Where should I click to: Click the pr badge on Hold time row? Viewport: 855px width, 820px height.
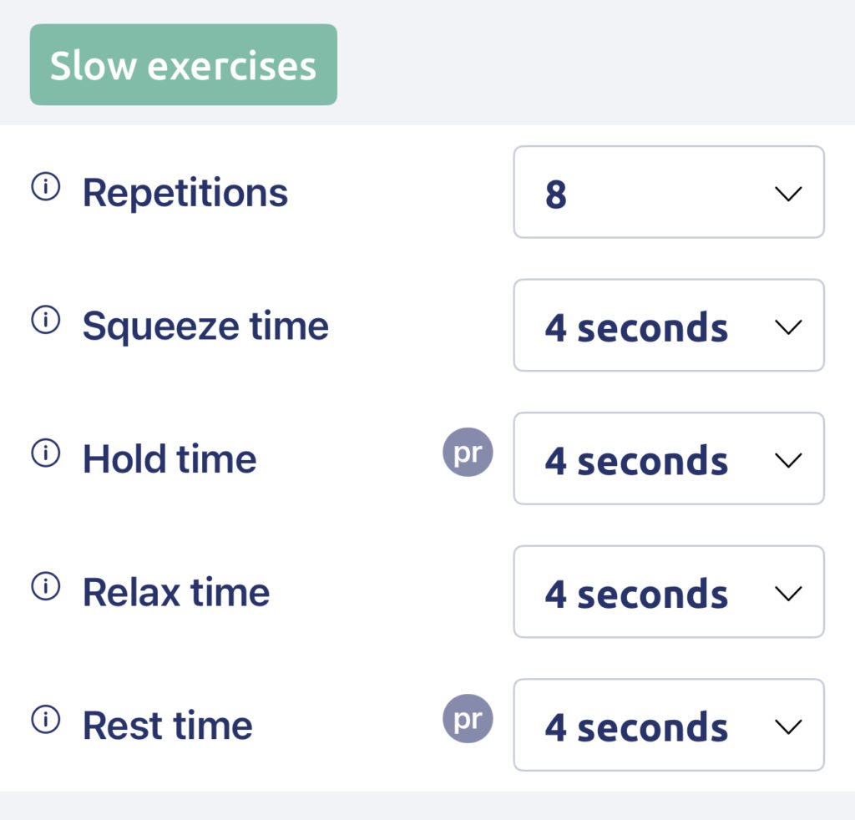(468, 453)
